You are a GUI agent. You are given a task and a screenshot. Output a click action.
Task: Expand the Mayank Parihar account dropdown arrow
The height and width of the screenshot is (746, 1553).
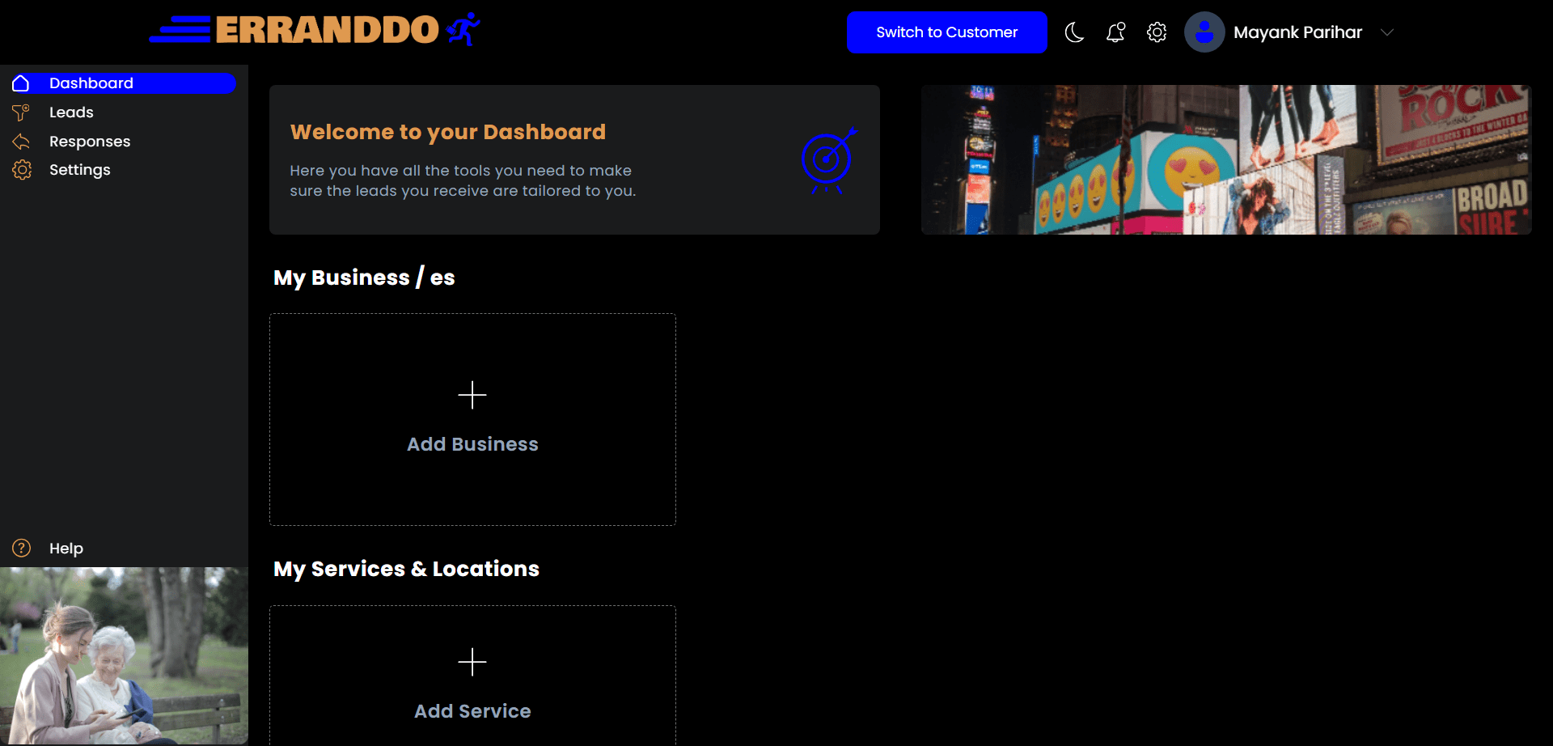click(x=1387, y=32)
